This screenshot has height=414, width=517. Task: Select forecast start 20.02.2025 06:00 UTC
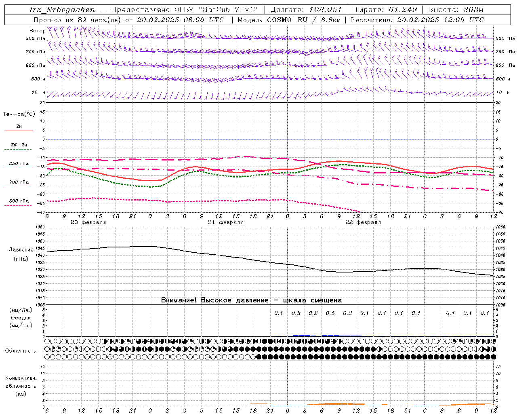click(x=180, y=20)
